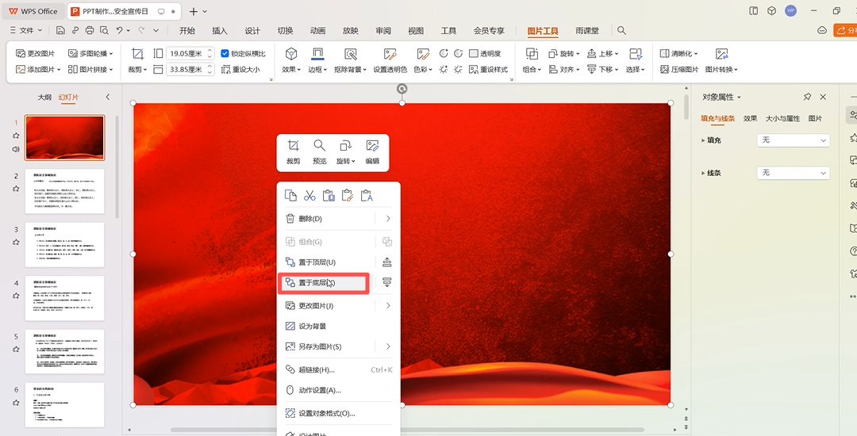
Task: Click the 33.85厘米 width stepper arrows
Action: [x=209, y=69]
